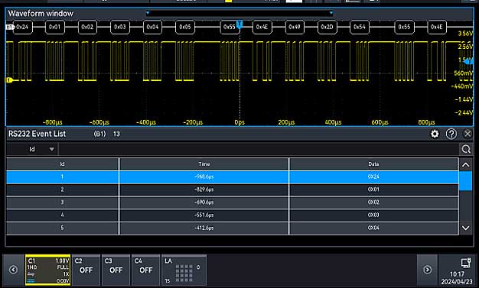Click the Time column header

coord(204,164)
